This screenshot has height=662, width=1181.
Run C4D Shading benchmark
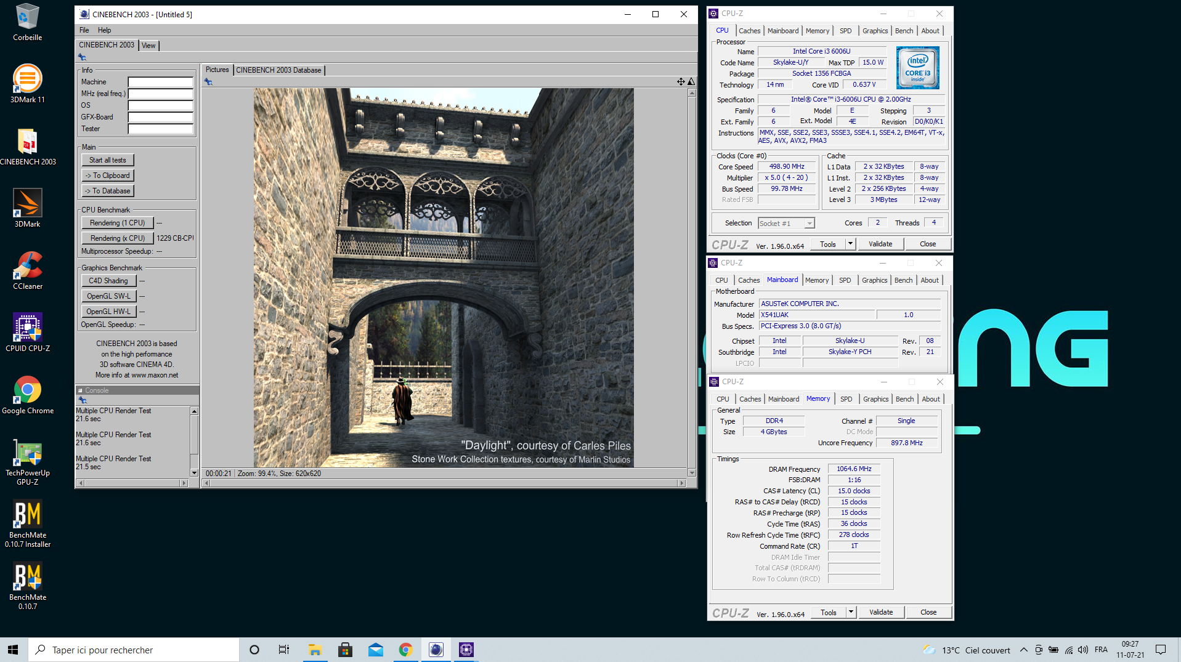pyautogui.click(x=108, y=281)
